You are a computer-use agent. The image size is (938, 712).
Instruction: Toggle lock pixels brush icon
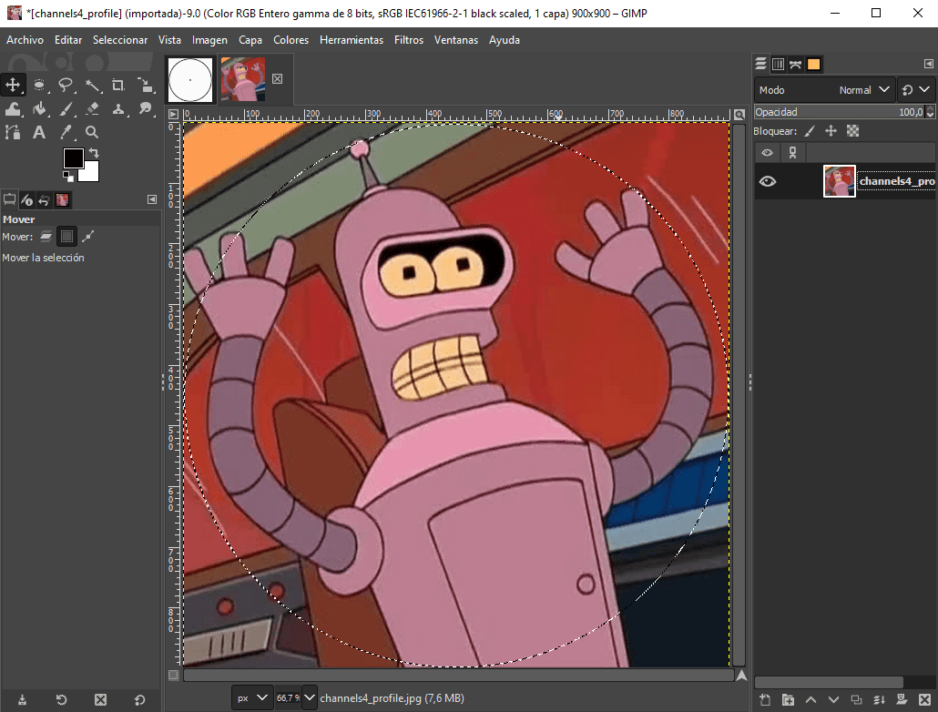click(810, 131)
